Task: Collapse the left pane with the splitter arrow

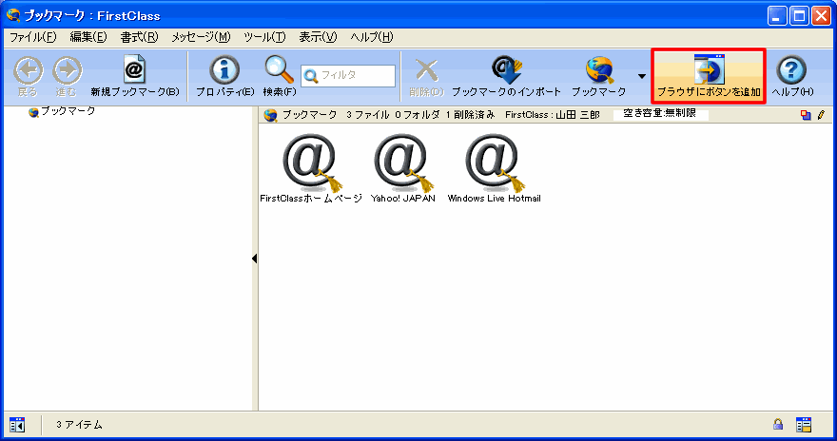Action: coord(255,259)
